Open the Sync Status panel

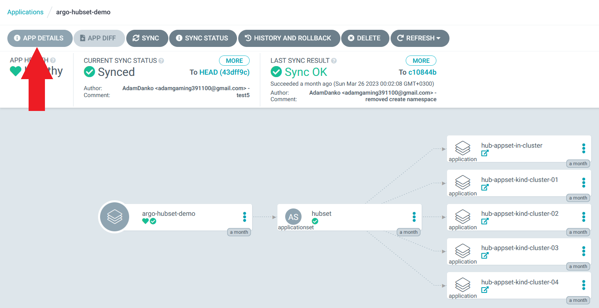point(203,38)
